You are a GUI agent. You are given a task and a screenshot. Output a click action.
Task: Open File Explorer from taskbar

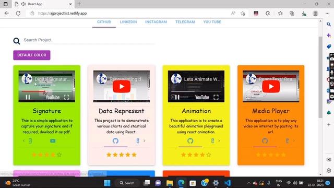tap(170, 183)
